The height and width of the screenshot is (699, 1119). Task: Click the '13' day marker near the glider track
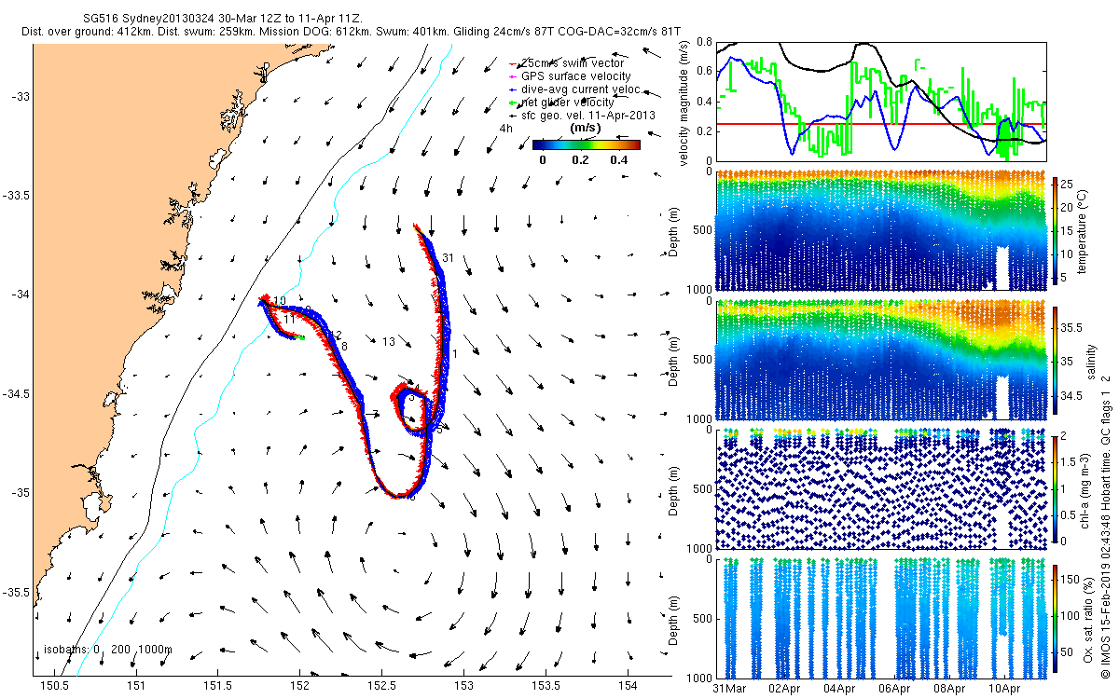tap(389, 342)
